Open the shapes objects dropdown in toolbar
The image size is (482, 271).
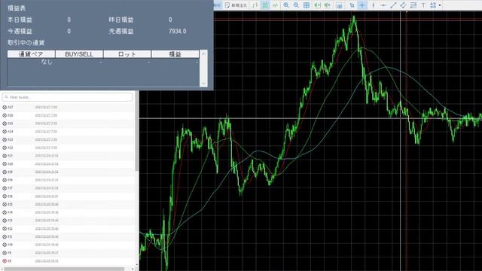point(435,5)
